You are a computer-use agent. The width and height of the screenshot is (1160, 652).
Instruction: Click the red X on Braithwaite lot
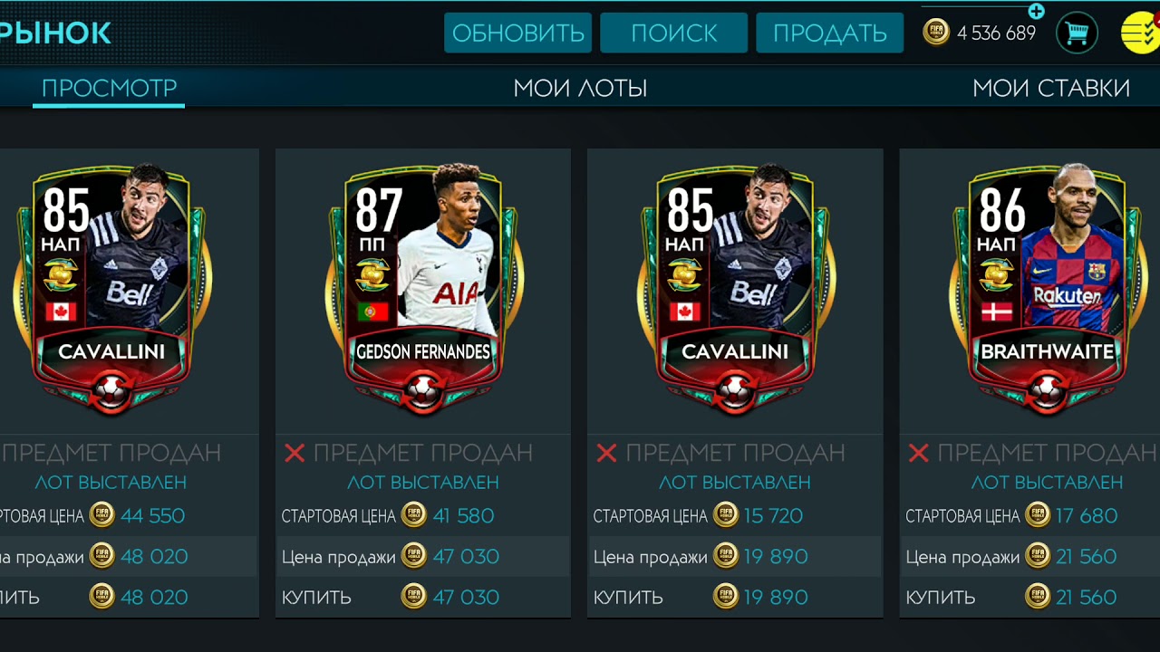(x=918, y=453)
